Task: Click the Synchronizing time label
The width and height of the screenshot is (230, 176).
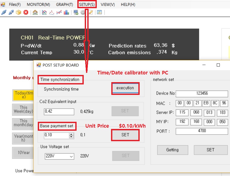Action: [x=61, y=89]
